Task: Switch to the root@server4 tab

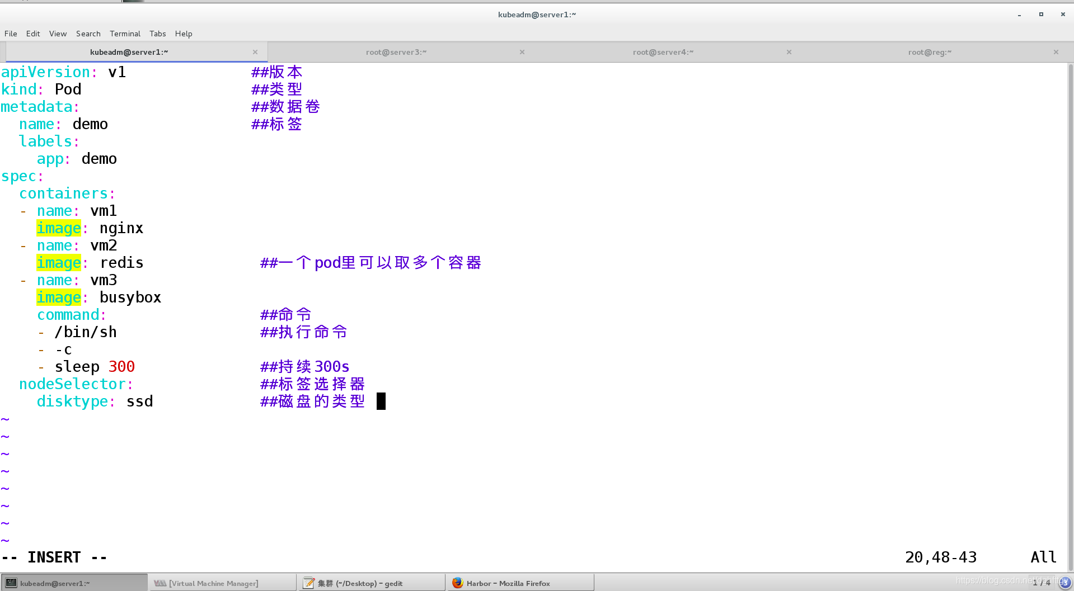Action: click(x=663, y=52)
